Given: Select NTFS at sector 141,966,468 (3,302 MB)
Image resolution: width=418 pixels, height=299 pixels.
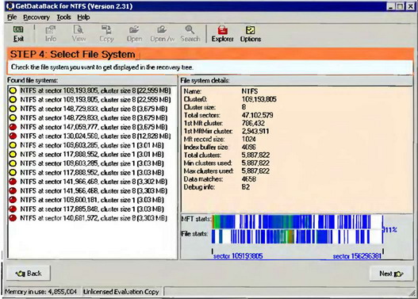Looking at the screenshot, I should [x=94, y=182].
